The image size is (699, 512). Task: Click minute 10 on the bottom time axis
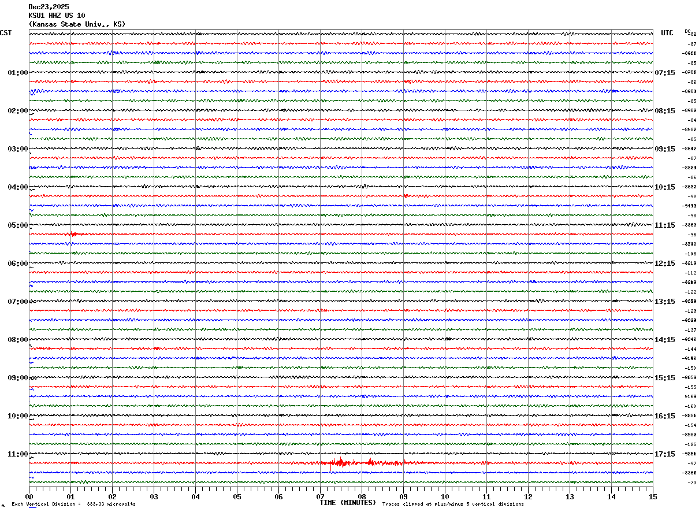point(445,496)
